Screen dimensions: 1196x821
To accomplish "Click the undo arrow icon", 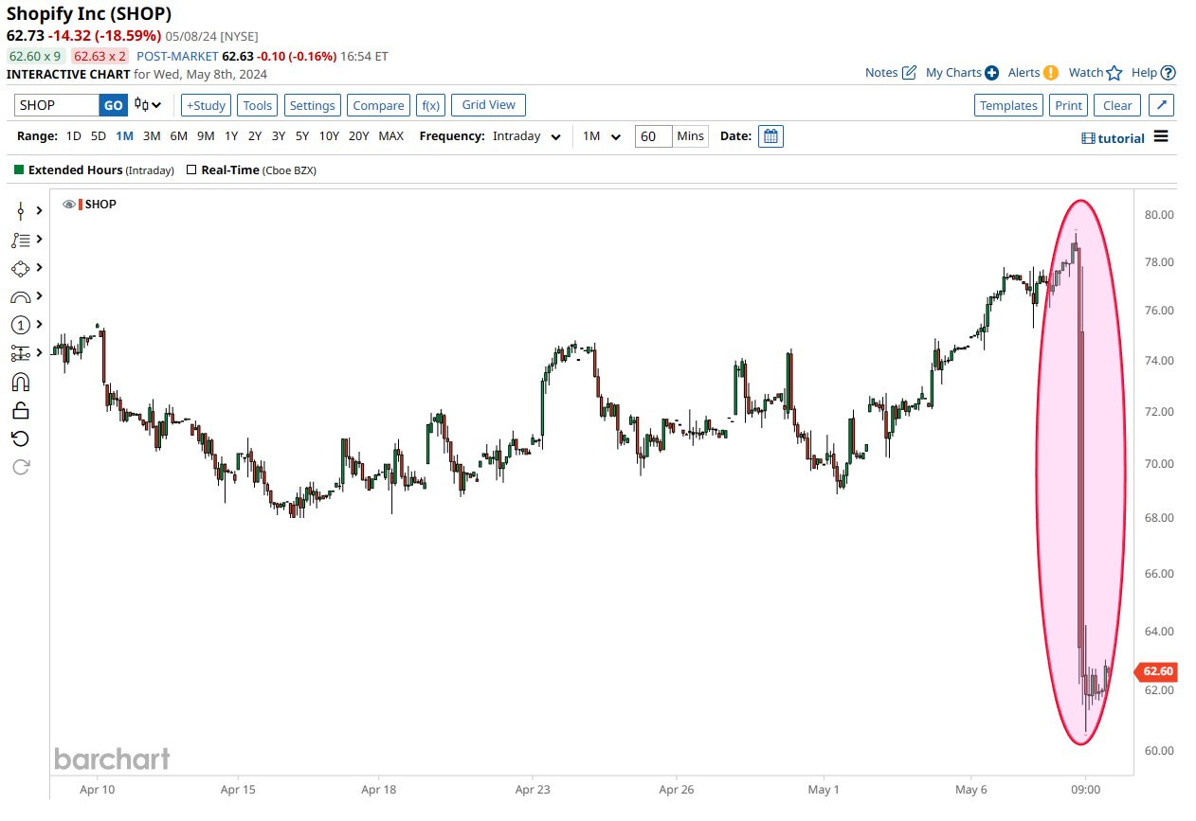I will pyautogui.click(x=21, y=438).
